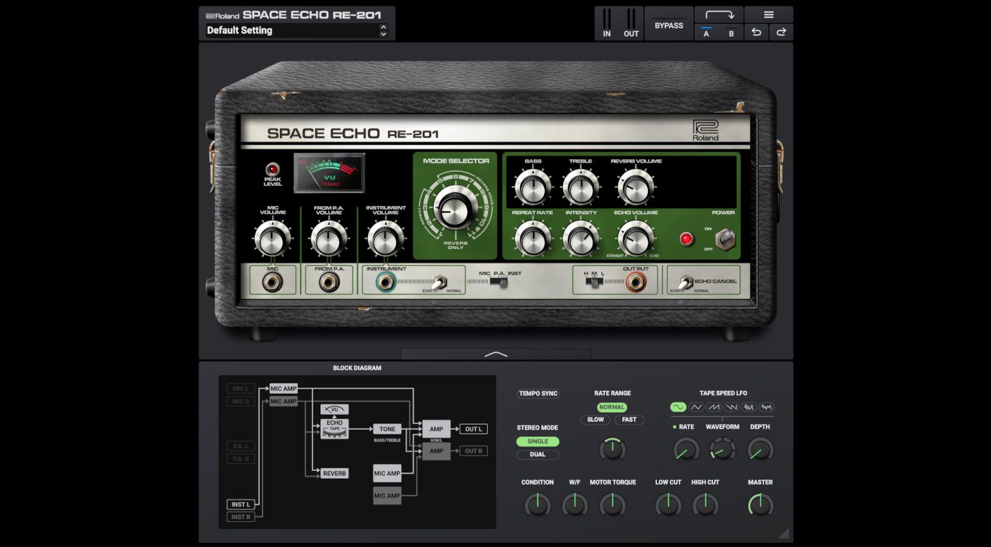Screen dimensions: 991x547
Task: Click the Roland logo on faceplate
Action: (705, 130)
